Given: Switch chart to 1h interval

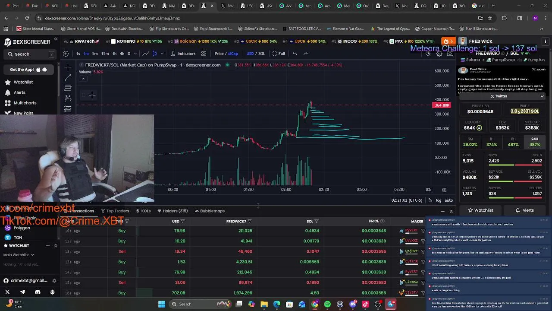Looking at the screenshot, I should (114, 54).
